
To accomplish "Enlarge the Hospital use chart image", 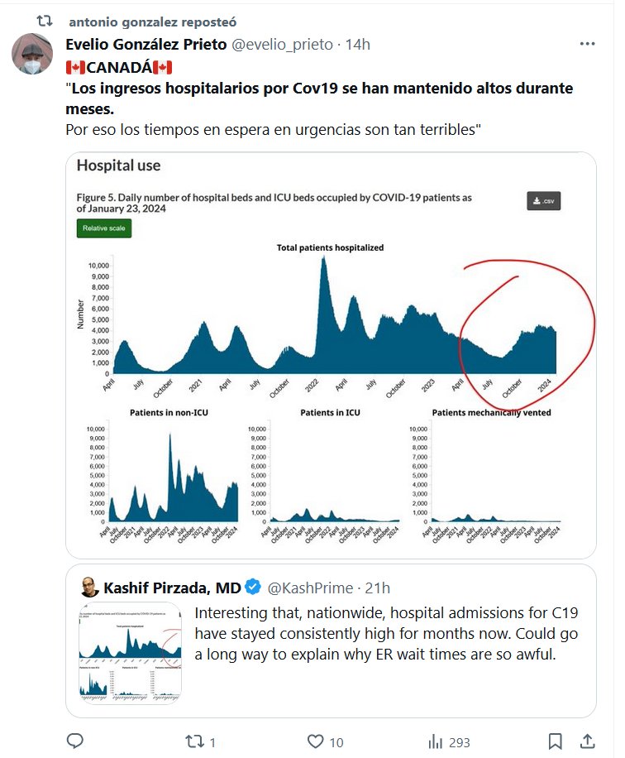I will (331, 356).
